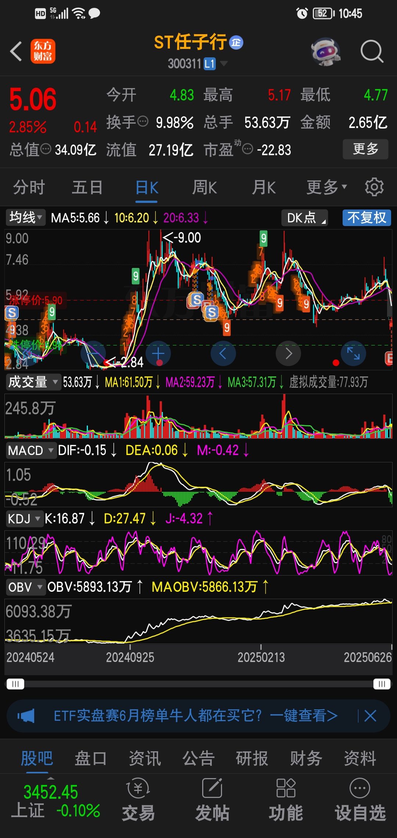Viewport: 397px width, 838px height.
Task: Select the 公告 tab
Action: [x=198, y=758]
